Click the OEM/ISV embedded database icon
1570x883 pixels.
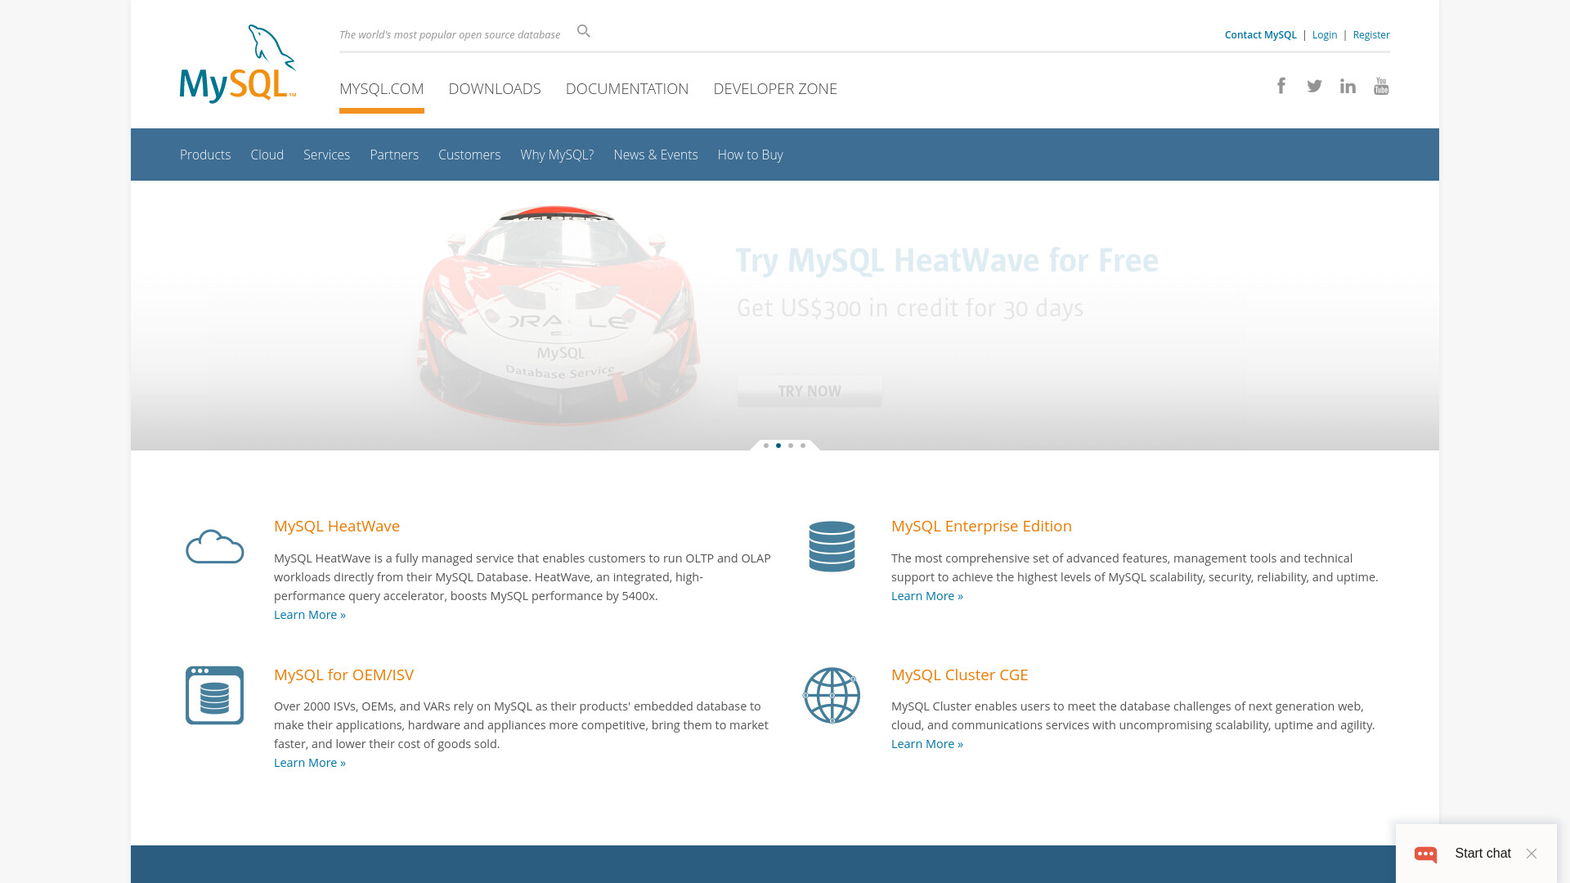coord(214,695)
